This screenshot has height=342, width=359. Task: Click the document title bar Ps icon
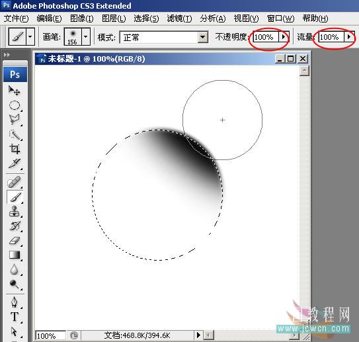pyautogui.click(x=42, y=59)
